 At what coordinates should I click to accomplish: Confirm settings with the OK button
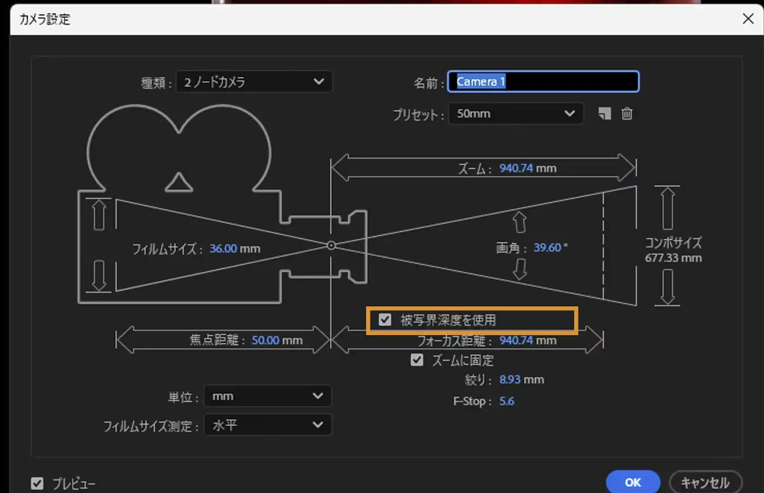633,481
